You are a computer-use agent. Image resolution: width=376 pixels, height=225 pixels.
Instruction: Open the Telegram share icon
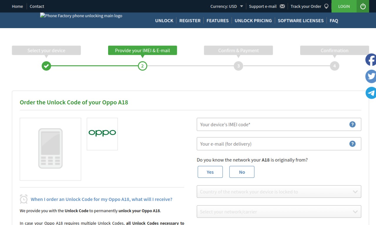point(371,93)
